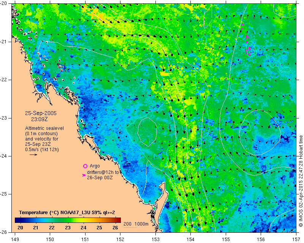This screenshot has height=243, width=304.
Task: Click the '25-Sep 23Z' legend text
Action: pyautogui.click(x=38, y=144)
